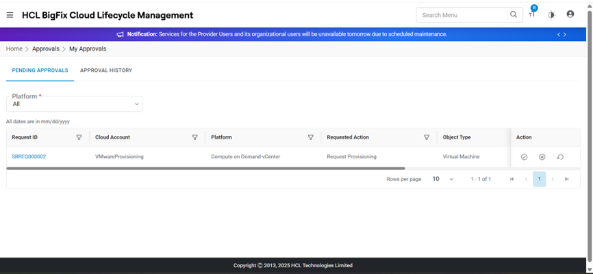Click into the Search Menu field
This screenshot has width=593, height=274.
click(463, 15)
